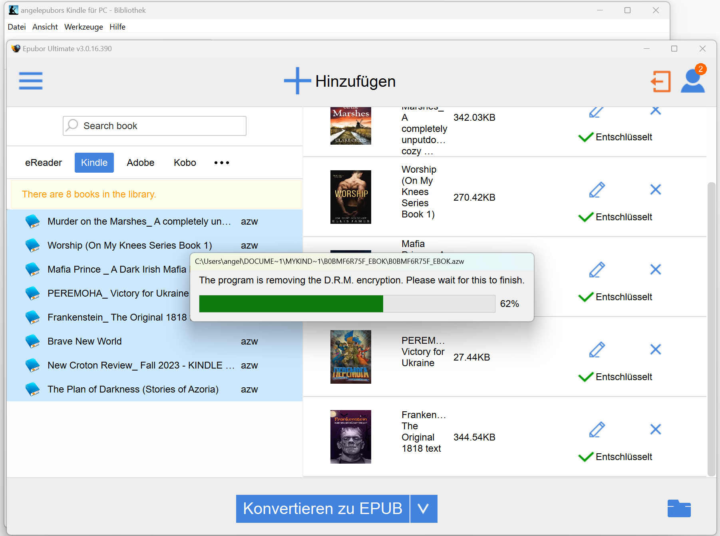Switch to the Adobe tab
This screenshot has width=720, height=536.
tap(141, 163)
